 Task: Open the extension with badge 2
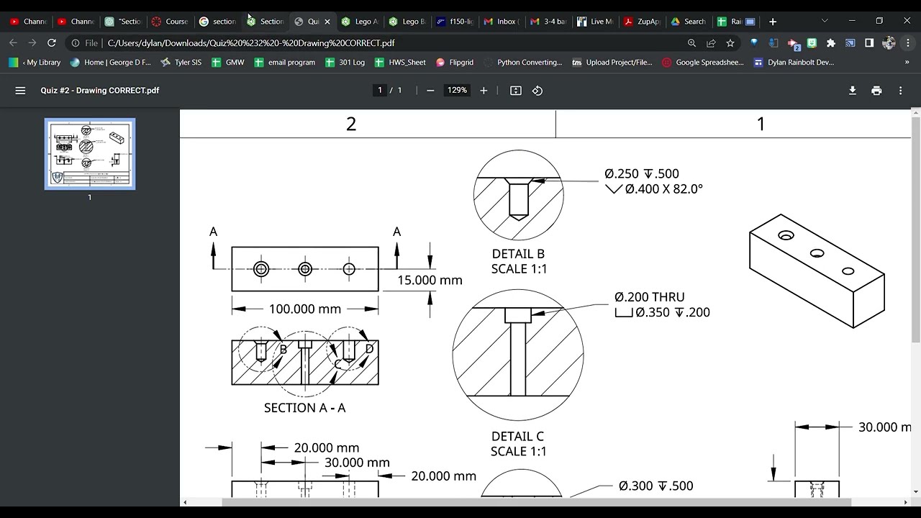tap(794, 44)
